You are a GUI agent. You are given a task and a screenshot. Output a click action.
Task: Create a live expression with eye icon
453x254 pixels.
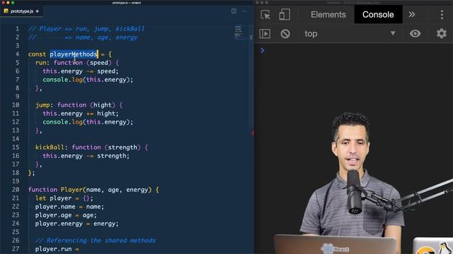coord(415,34)
